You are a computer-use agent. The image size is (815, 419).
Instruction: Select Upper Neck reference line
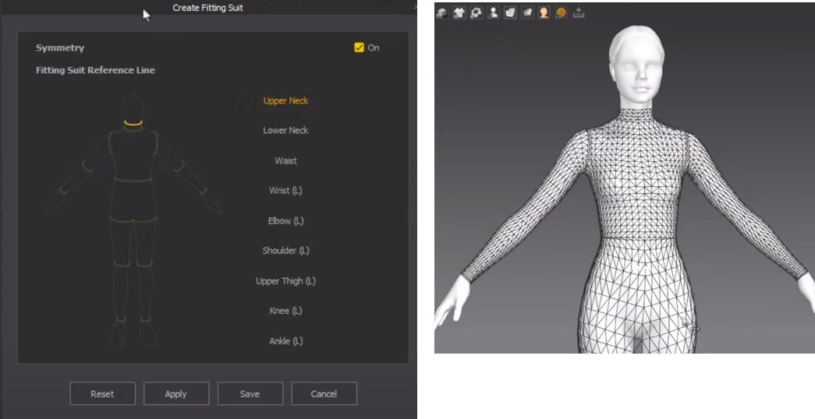285,100
